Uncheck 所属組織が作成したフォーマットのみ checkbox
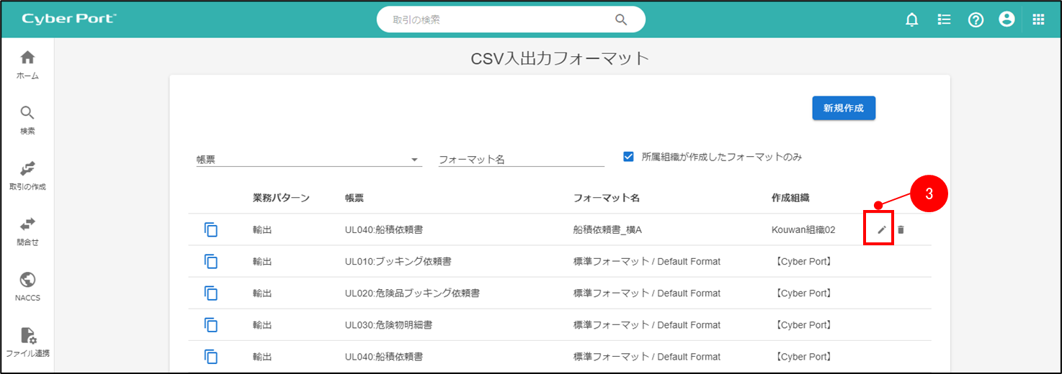The image size is (1062, 374). coord(628,156)
